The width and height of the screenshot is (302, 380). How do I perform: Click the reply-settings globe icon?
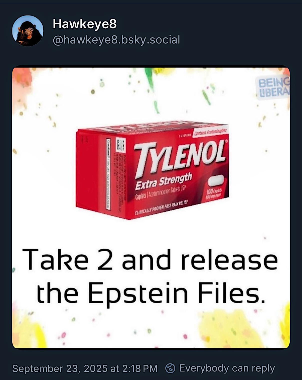(x=170, y=368)
